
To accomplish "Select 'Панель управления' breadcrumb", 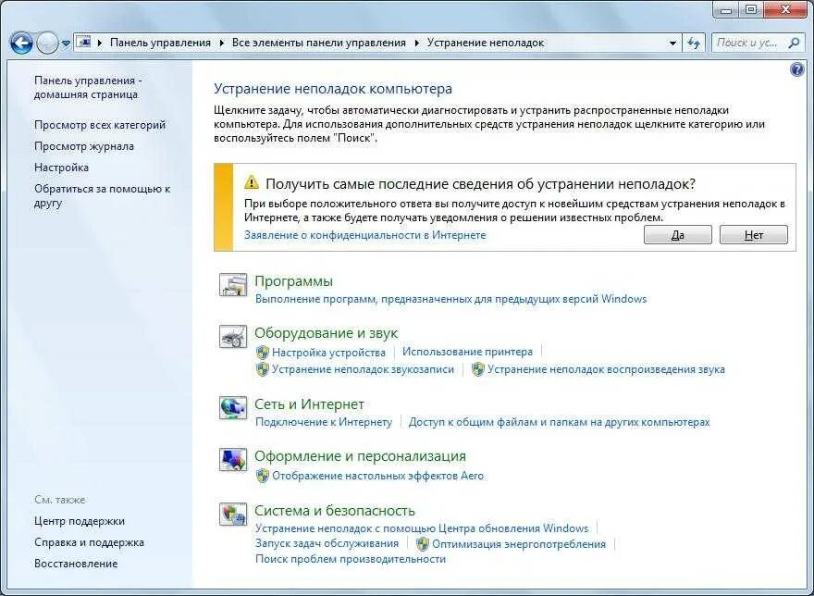I will point(160,43).
